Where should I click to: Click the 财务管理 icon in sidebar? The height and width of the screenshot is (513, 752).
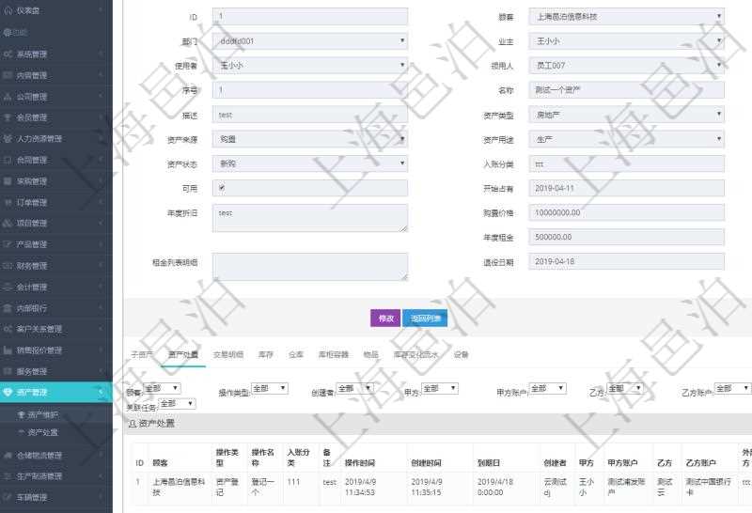[x=8, y=266]
